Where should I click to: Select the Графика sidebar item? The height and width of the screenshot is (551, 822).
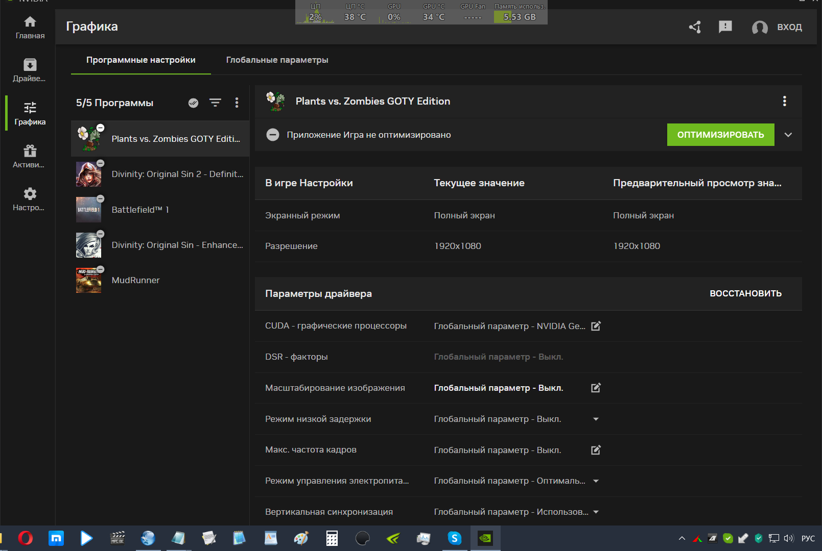pyautogui.click(x=30, y=113)
